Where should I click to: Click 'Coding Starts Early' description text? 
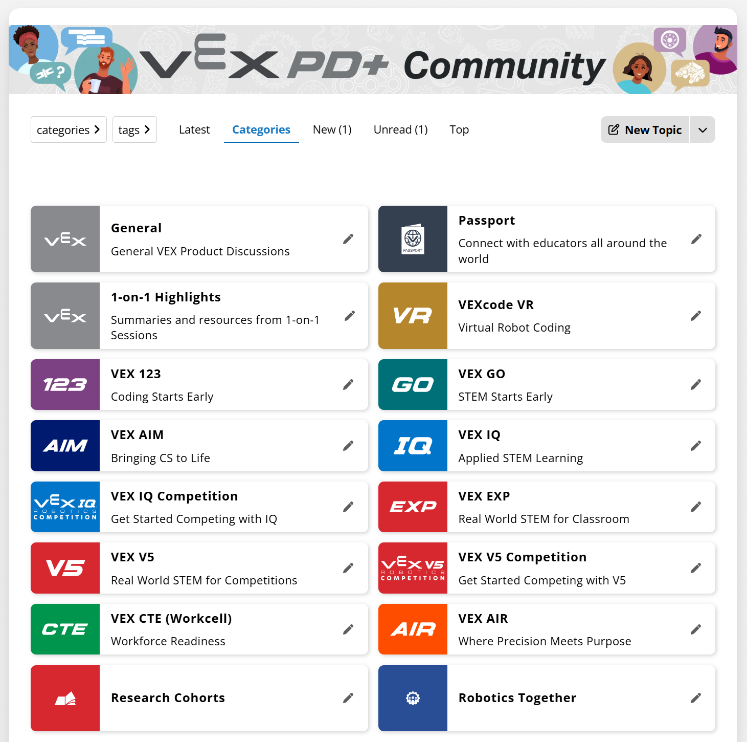[162, 397]
